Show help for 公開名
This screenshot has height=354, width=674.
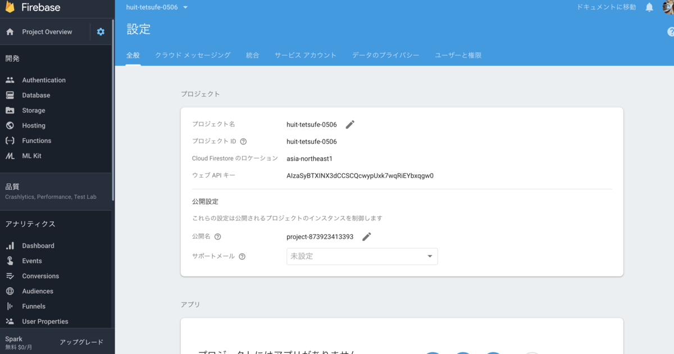click(x=218, y=237)
